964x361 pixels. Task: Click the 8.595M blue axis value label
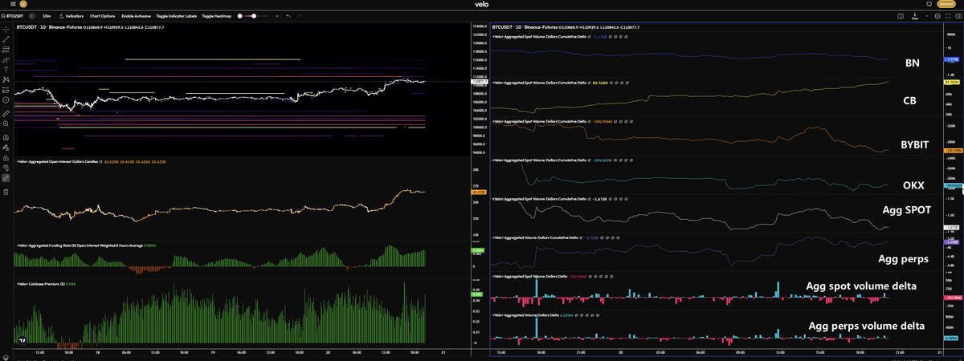(x=951, y=338)
